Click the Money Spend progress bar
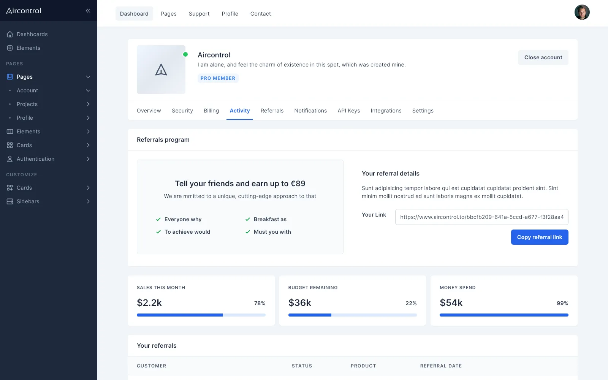Viewport: 608px width, 380px height. pos(504,315)
